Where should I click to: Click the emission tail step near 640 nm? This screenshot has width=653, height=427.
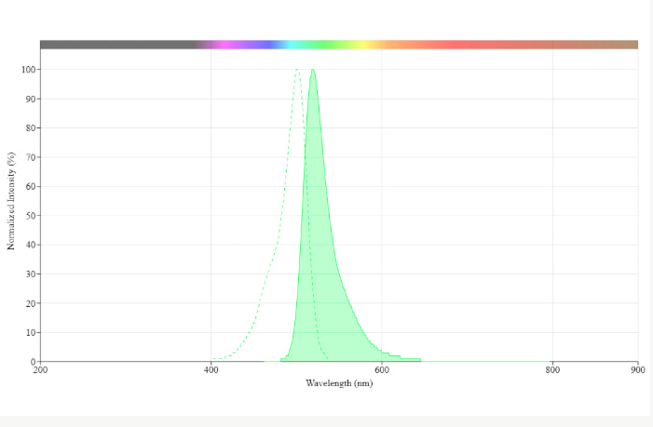[x=412, y=358]
